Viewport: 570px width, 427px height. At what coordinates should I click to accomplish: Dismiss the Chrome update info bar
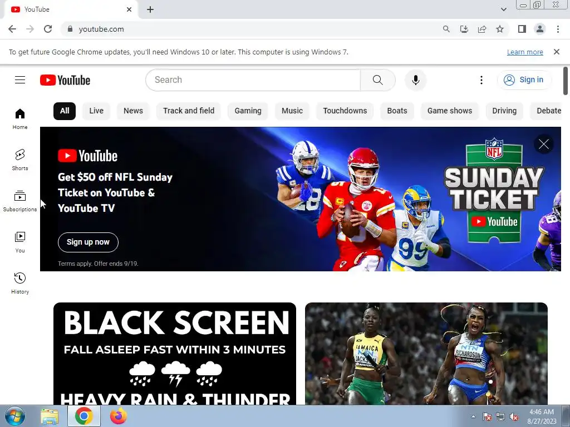point(556,52)
